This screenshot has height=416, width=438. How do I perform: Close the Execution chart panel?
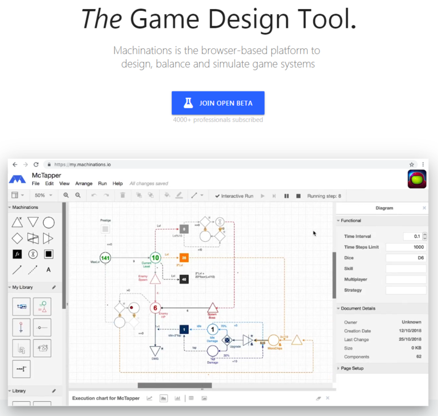click(328, 398)
